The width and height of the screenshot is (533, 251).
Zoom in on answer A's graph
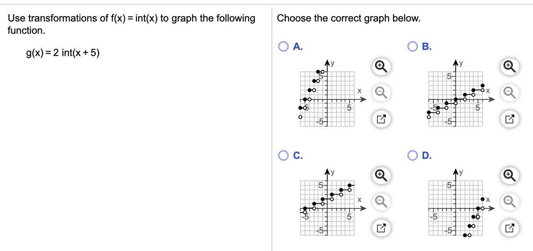pos(380,66)
